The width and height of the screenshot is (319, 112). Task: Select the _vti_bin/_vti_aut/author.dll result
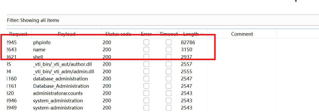tap(62, 64)
